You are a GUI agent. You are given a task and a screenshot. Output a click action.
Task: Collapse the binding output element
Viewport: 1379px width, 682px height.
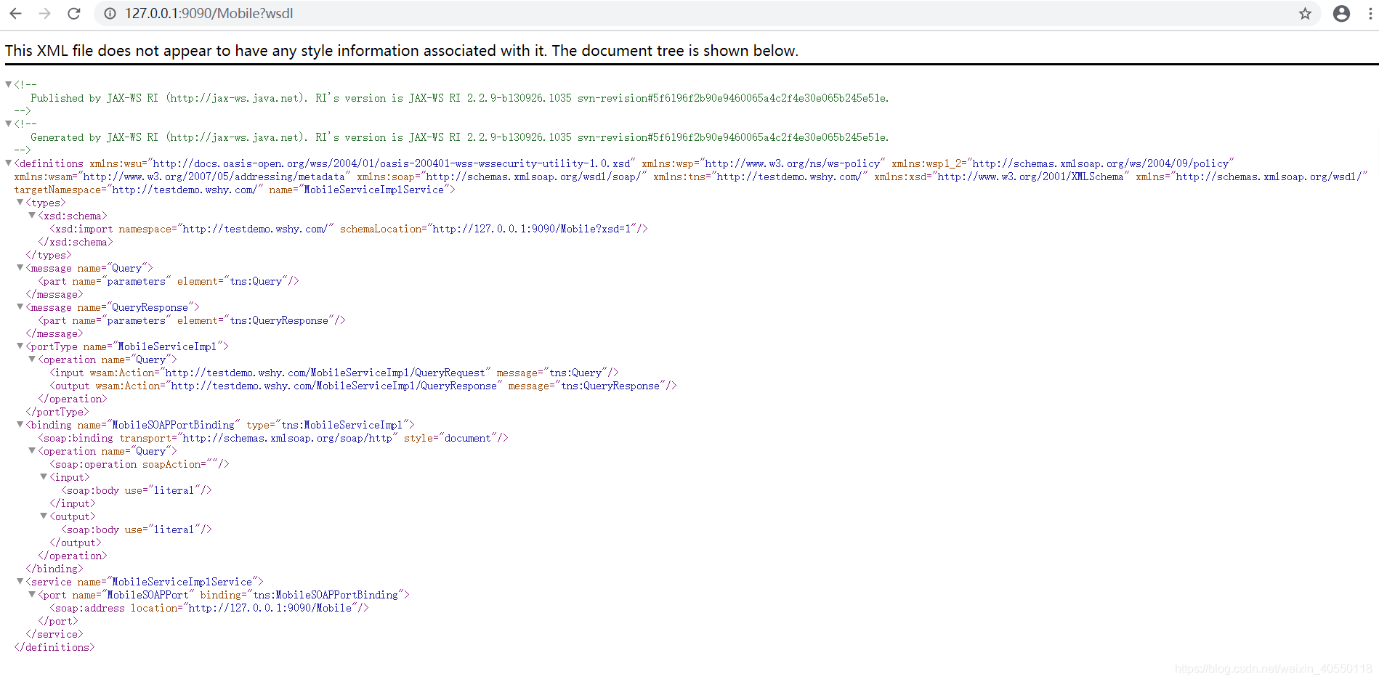pyautogui.click(x=44, y=516)
